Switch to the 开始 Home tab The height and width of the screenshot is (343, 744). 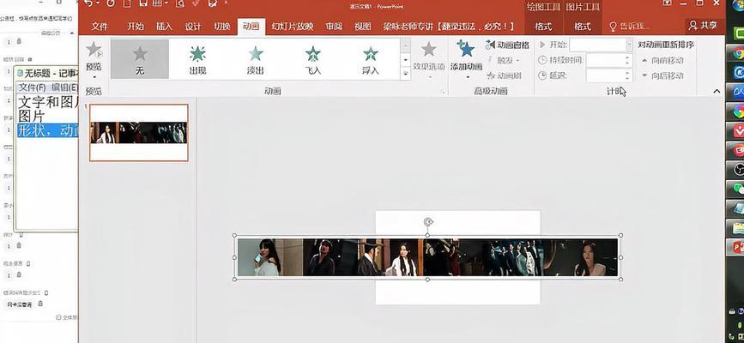tap(136, 27)
